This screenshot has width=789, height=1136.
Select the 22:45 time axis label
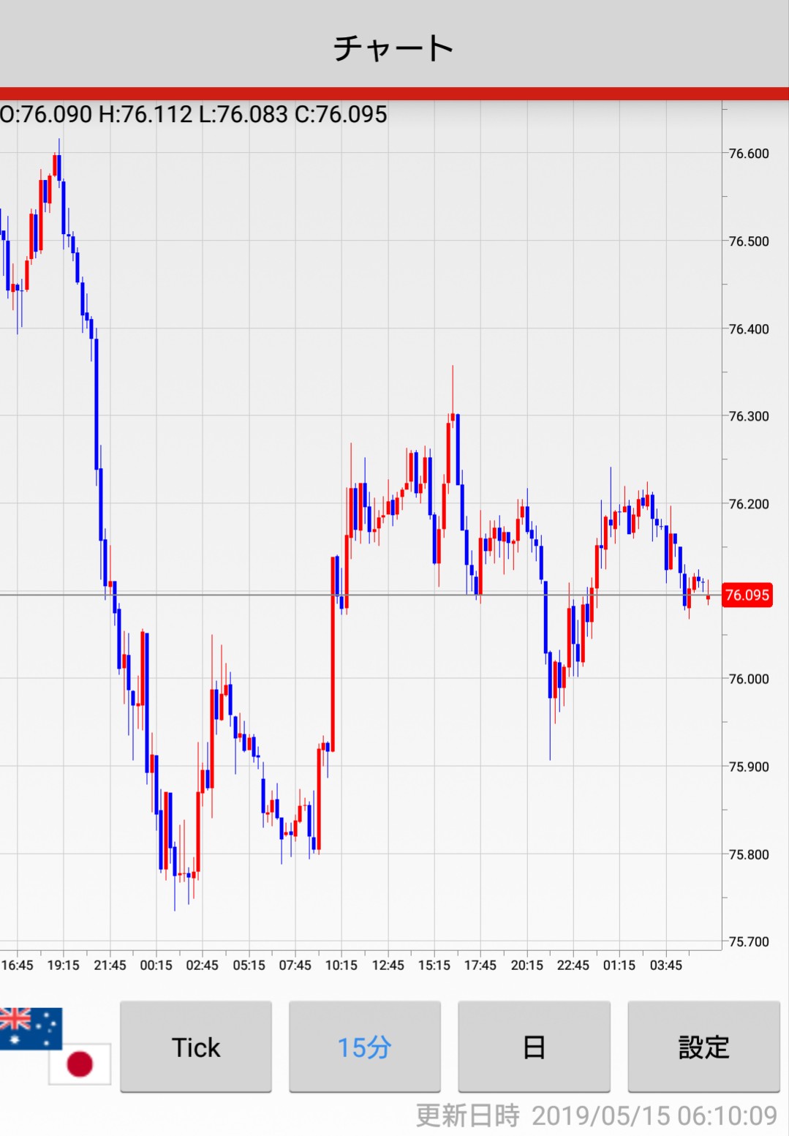point(573,965)
